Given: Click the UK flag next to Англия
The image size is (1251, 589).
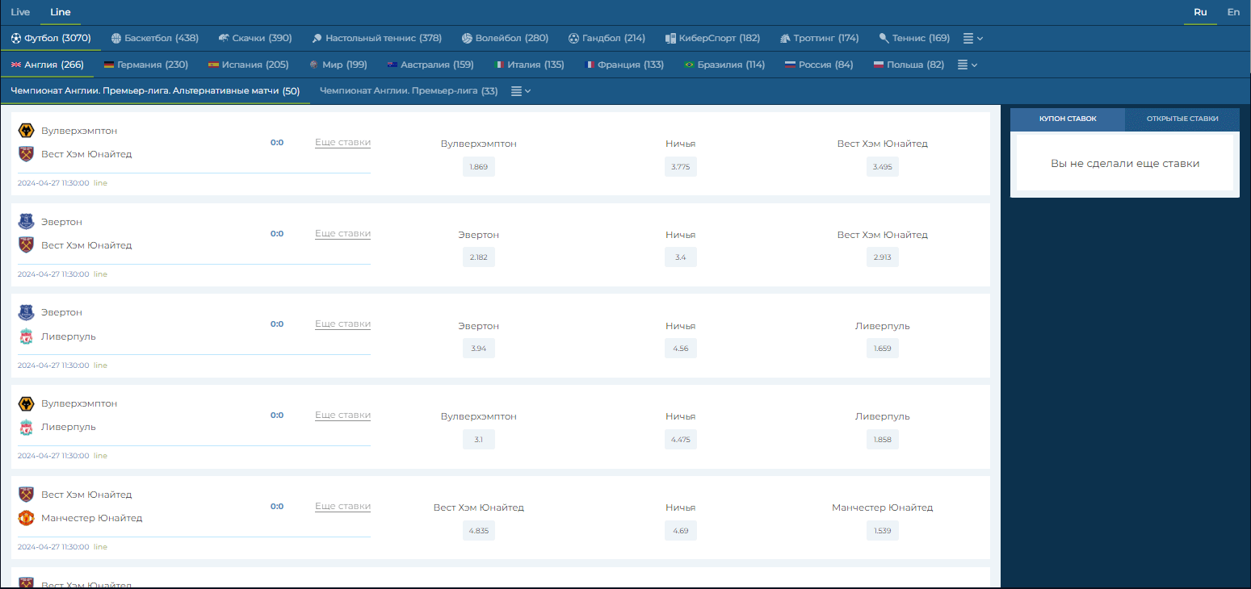Looking at the screenshot, I should pyautogui.click(x=16, y=65).
